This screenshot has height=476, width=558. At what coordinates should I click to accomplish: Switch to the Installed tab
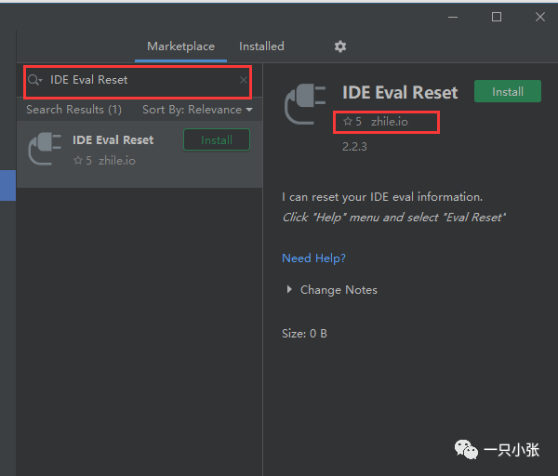261,46
